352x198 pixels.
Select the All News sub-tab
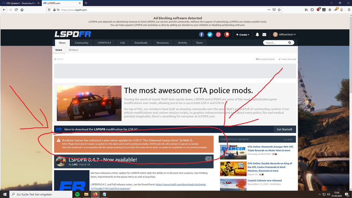pyautogui.click(x=74, y=50)
